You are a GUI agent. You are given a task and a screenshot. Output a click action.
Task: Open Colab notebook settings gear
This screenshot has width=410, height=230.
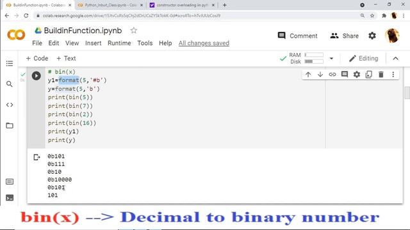coord(372,36)
